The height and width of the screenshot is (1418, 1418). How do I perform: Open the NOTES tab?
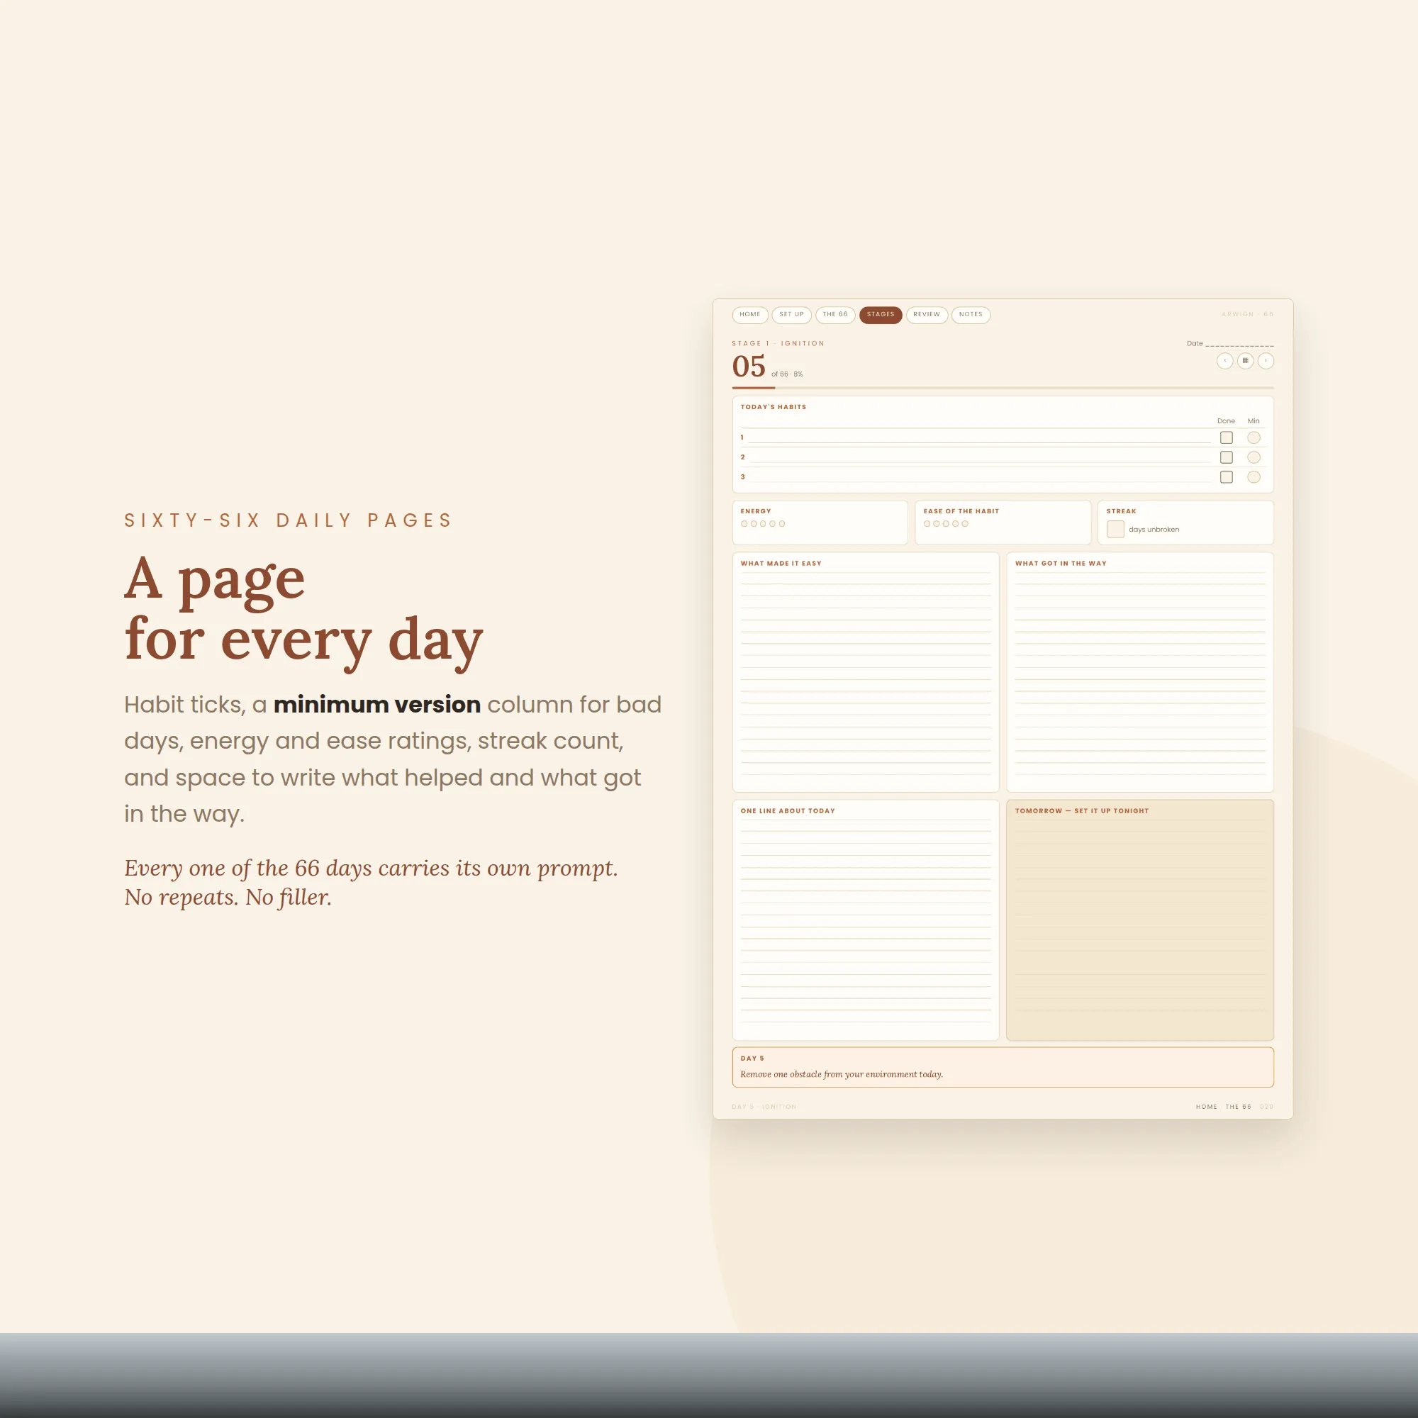(971, 314)
